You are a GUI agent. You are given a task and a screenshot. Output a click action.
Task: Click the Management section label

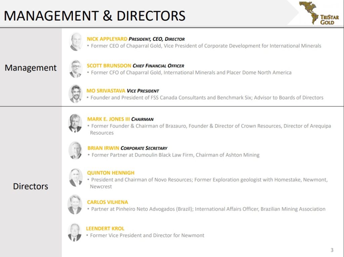pyautogui.click(x=31, y=68)
